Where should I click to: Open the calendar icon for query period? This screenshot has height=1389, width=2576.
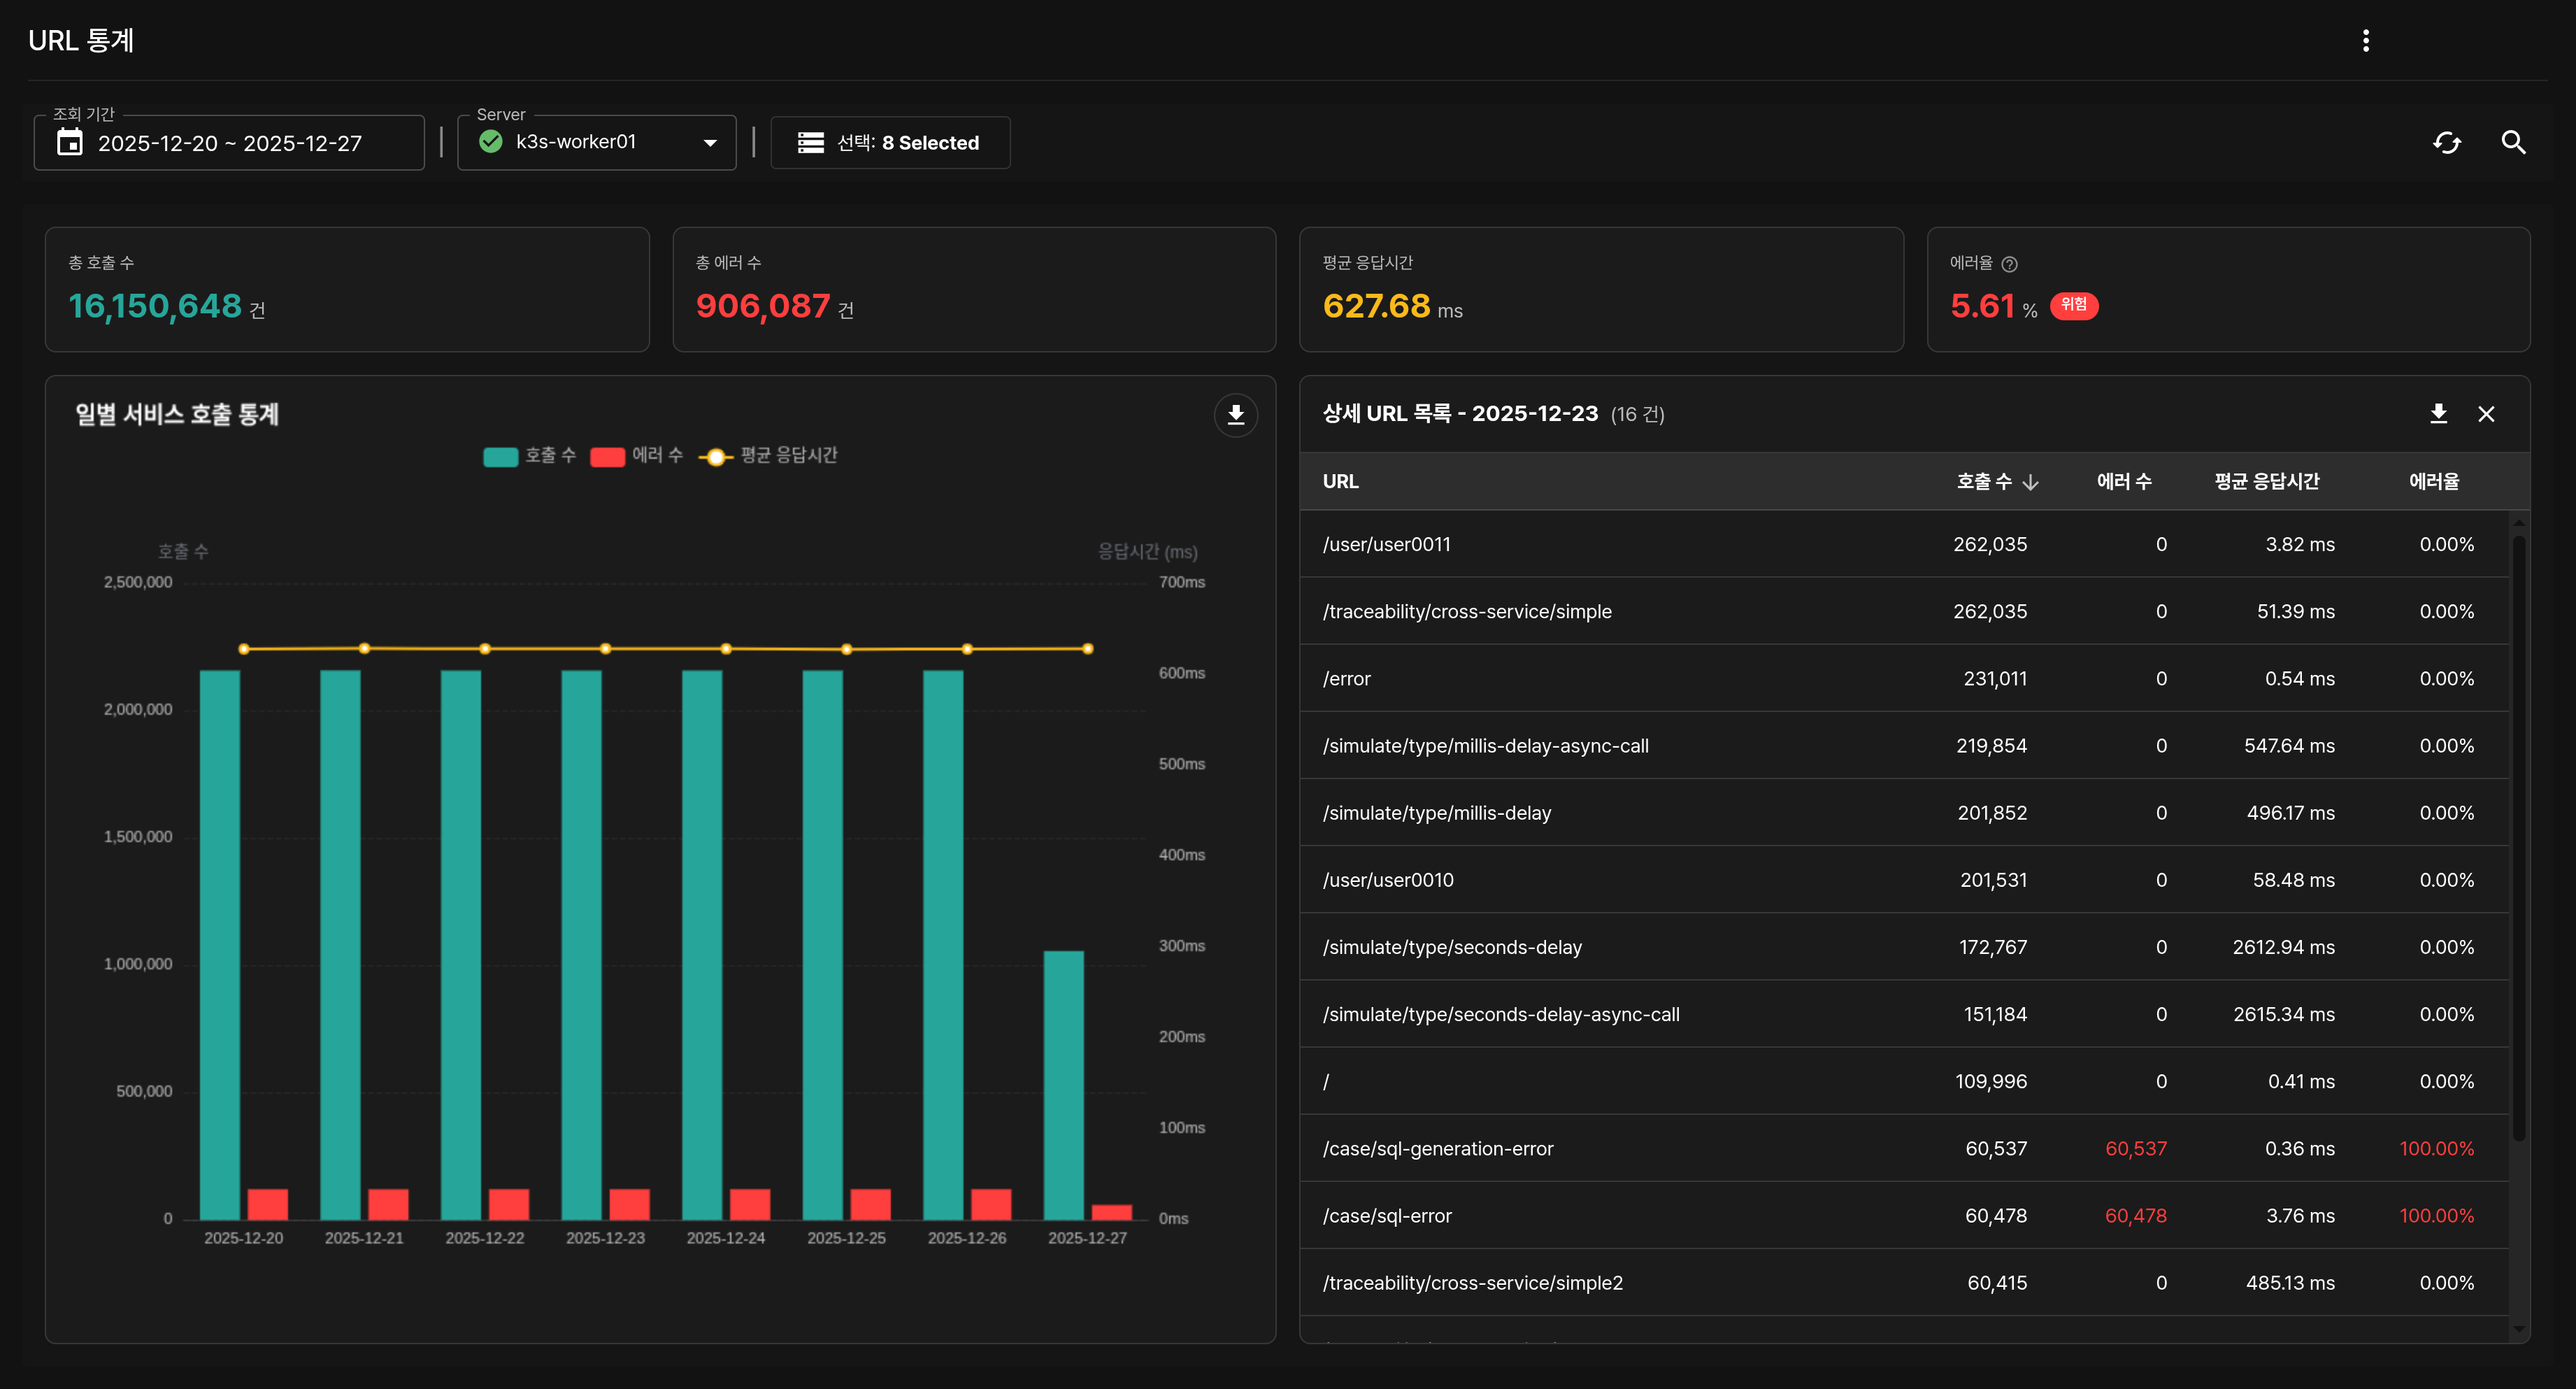pyautogui.click(x=70, y=143)
